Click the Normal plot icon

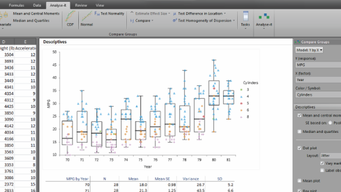click(87, 16)
